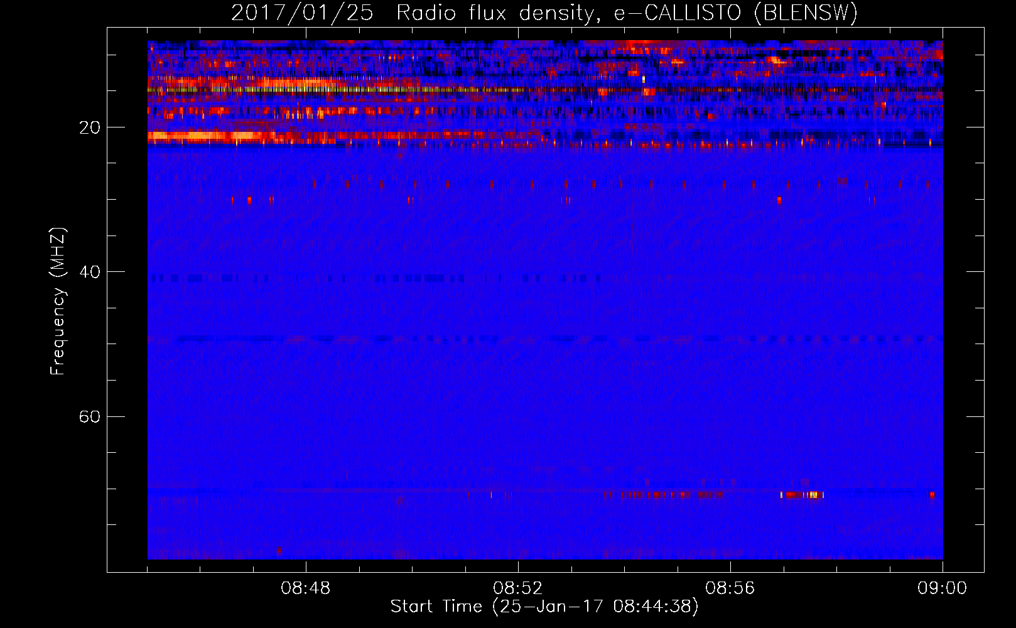
Task: Click the 20 frequency tick label
Action: pyautogui.click(x=90, y=127)
